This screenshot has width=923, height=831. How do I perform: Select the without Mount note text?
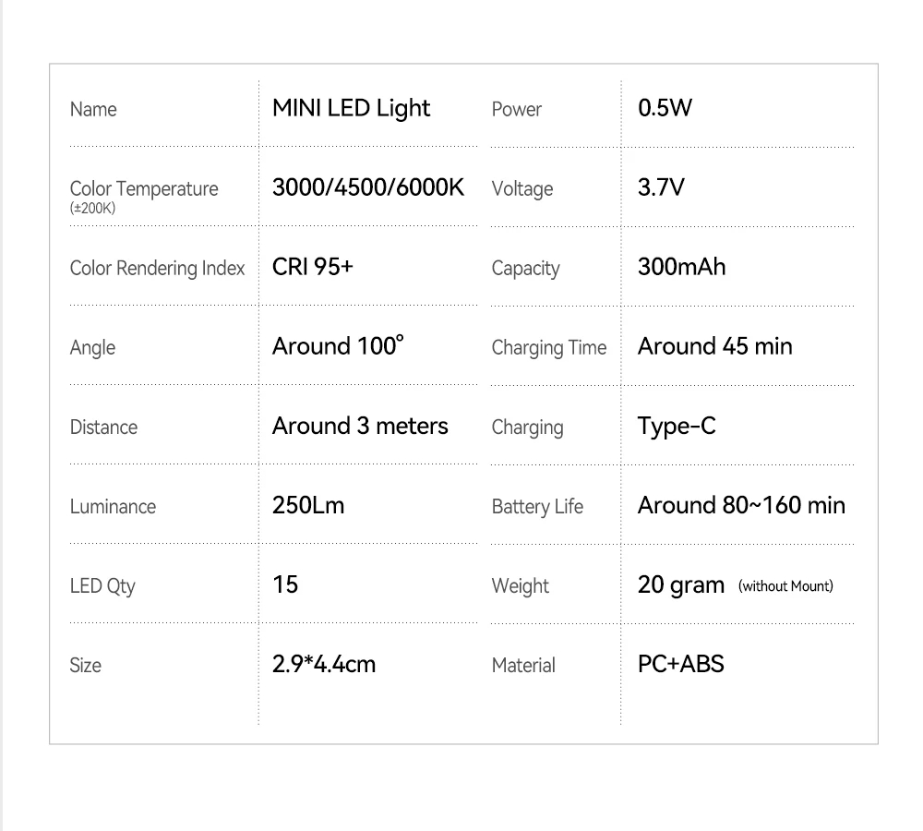tap(785, 586)
